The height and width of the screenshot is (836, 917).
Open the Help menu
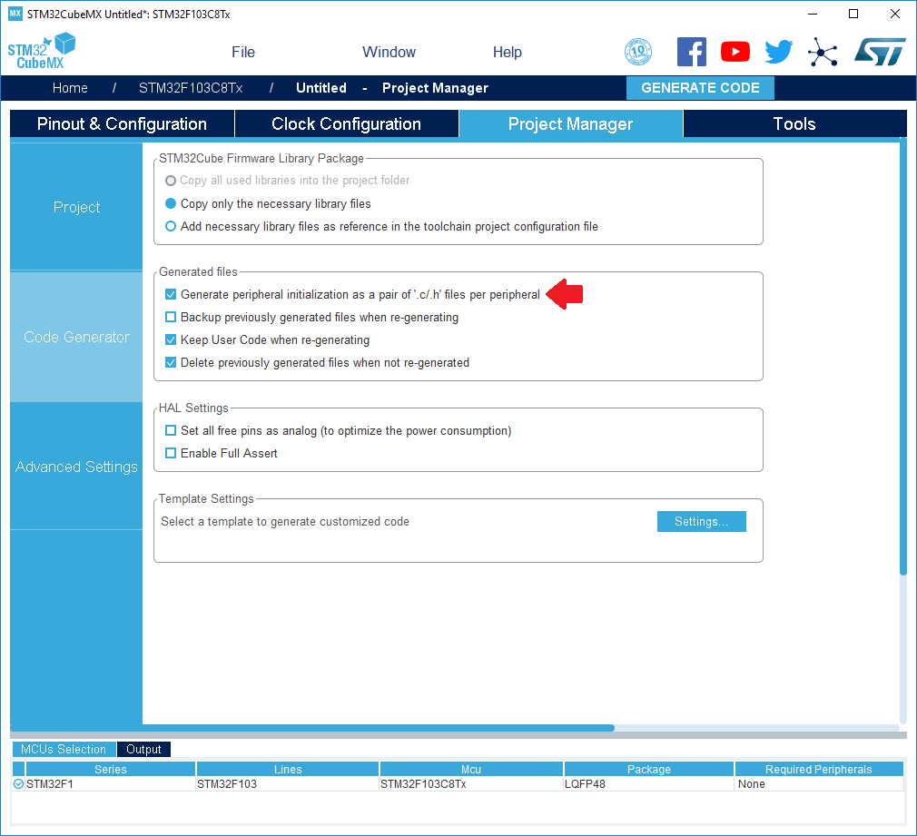[x=507, y=52]
